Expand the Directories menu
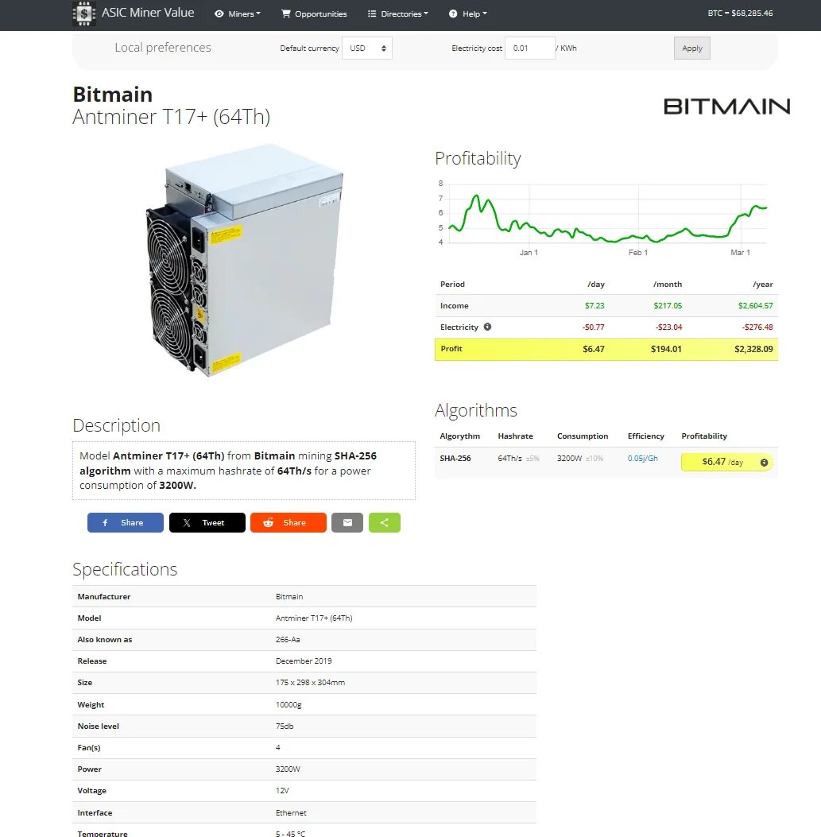This screenshot has width=821, height=837. click(397, 14)
